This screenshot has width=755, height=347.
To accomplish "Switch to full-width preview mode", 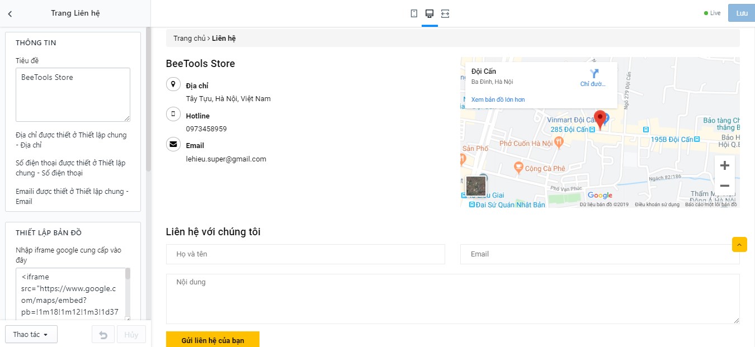I will (445, 13).
